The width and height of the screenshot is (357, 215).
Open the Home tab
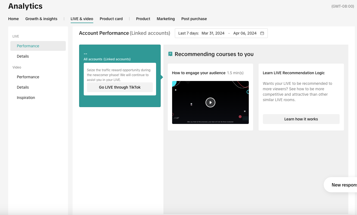[13, 19]
